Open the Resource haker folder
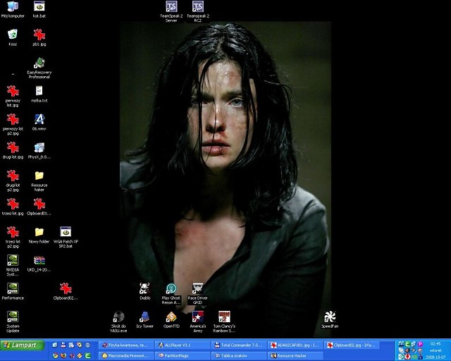 [x=39, y=181]
